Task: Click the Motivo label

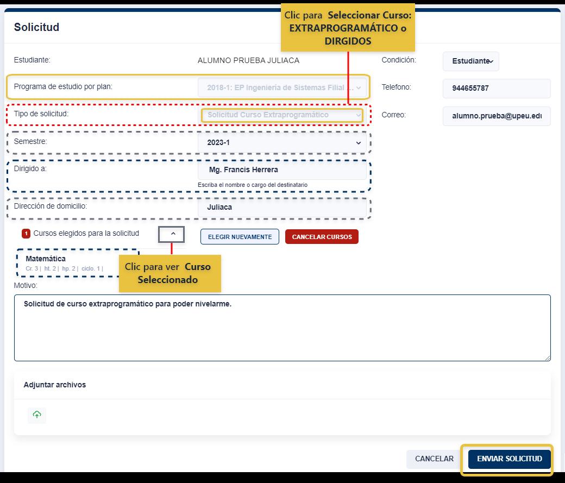Action: tap(26, 285)
